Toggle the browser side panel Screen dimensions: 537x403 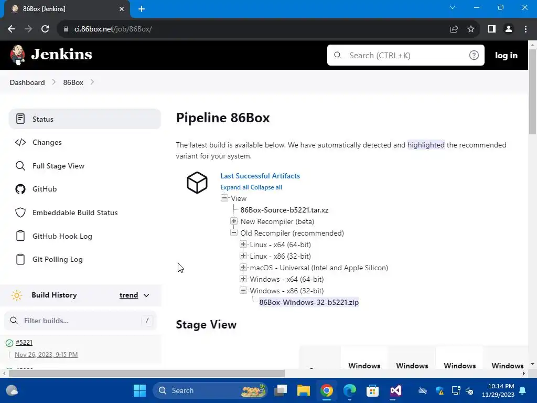(x=492, y=29)
